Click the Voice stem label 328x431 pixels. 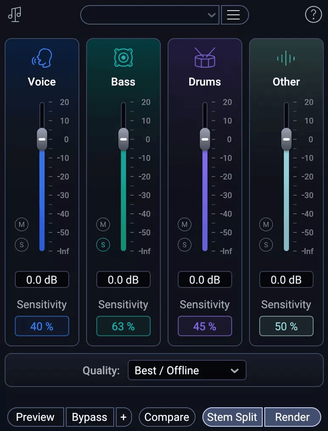tap(42, 82)
